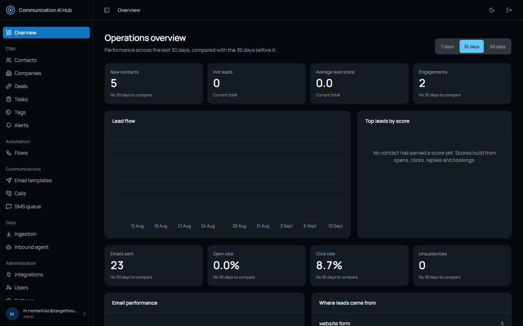Click the Communication AI Hub logo icon
Viewport: 523px width, 326px height.
11,10
